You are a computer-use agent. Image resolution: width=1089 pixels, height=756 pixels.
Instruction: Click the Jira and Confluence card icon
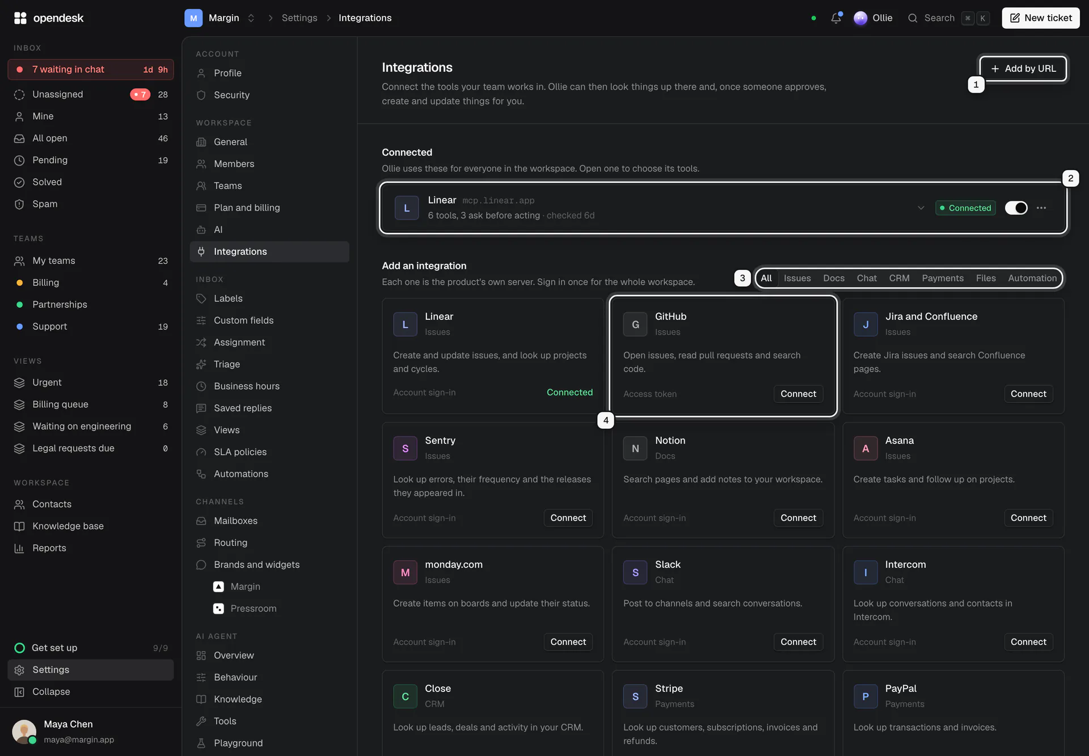pyautogui.click(x=866, y=324)
